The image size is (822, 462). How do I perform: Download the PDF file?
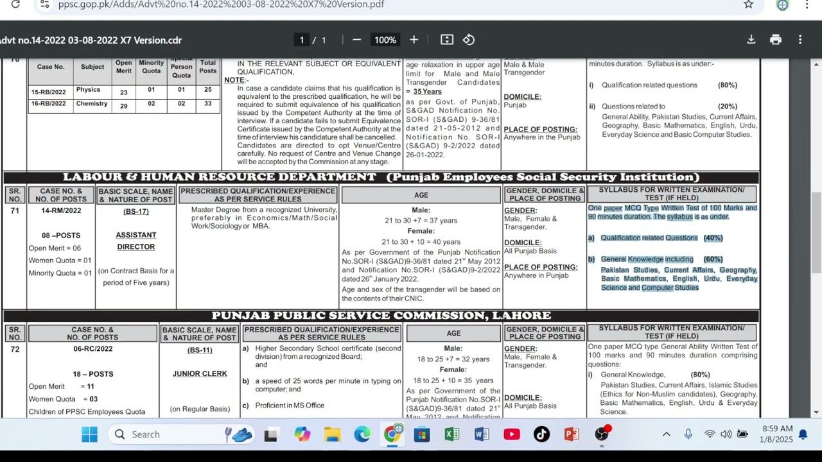(751, 40)
